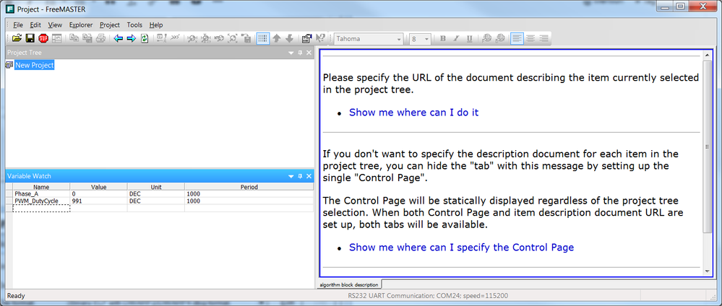The image size is (722, 306).
Task: Click the RS232 UART Communication status bar text
Action: [x=429, y=296]
